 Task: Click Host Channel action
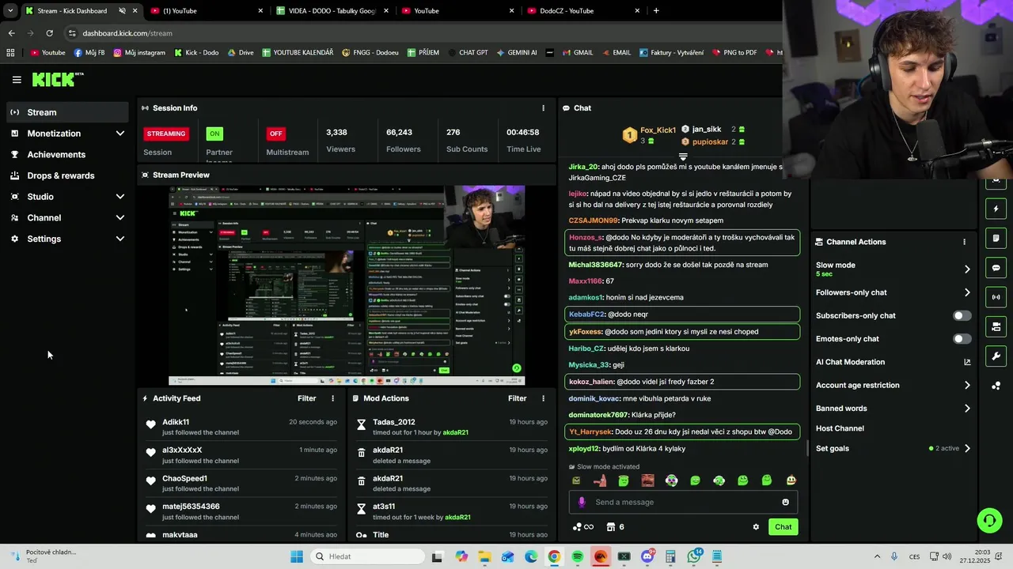pos(840,428)
